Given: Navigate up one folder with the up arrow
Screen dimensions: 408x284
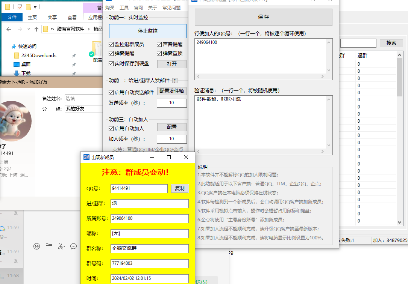Looking at the screenshot, I should point(36,29).
